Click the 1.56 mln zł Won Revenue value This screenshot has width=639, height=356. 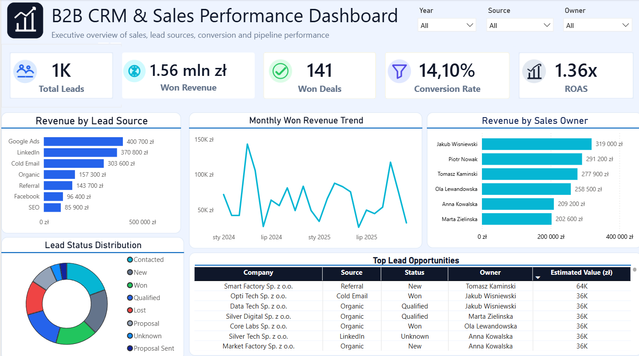[188, 71]
